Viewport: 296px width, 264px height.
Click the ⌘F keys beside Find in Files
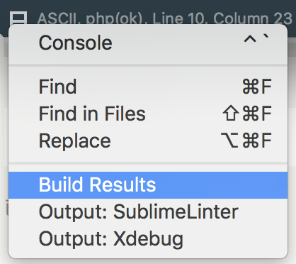(257, 114)
